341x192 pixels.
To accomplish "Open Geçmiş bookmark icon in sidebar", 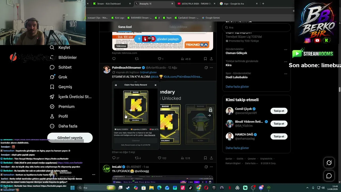I will pos(52,87).
